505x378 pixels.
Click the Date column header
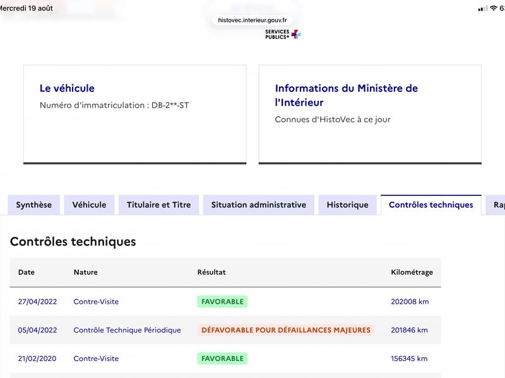pos(27,272)
